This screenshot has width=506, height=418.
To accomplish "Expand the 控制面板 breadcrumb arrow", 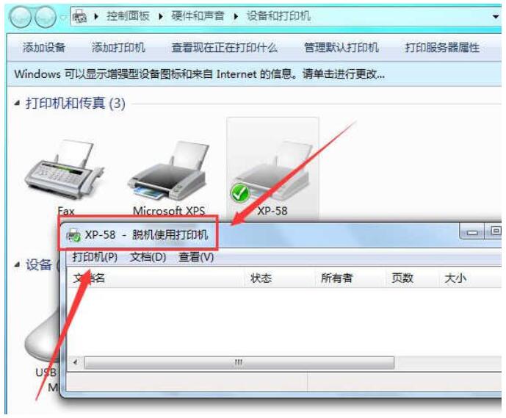I will pyautogui.click(x=161, y=16).
